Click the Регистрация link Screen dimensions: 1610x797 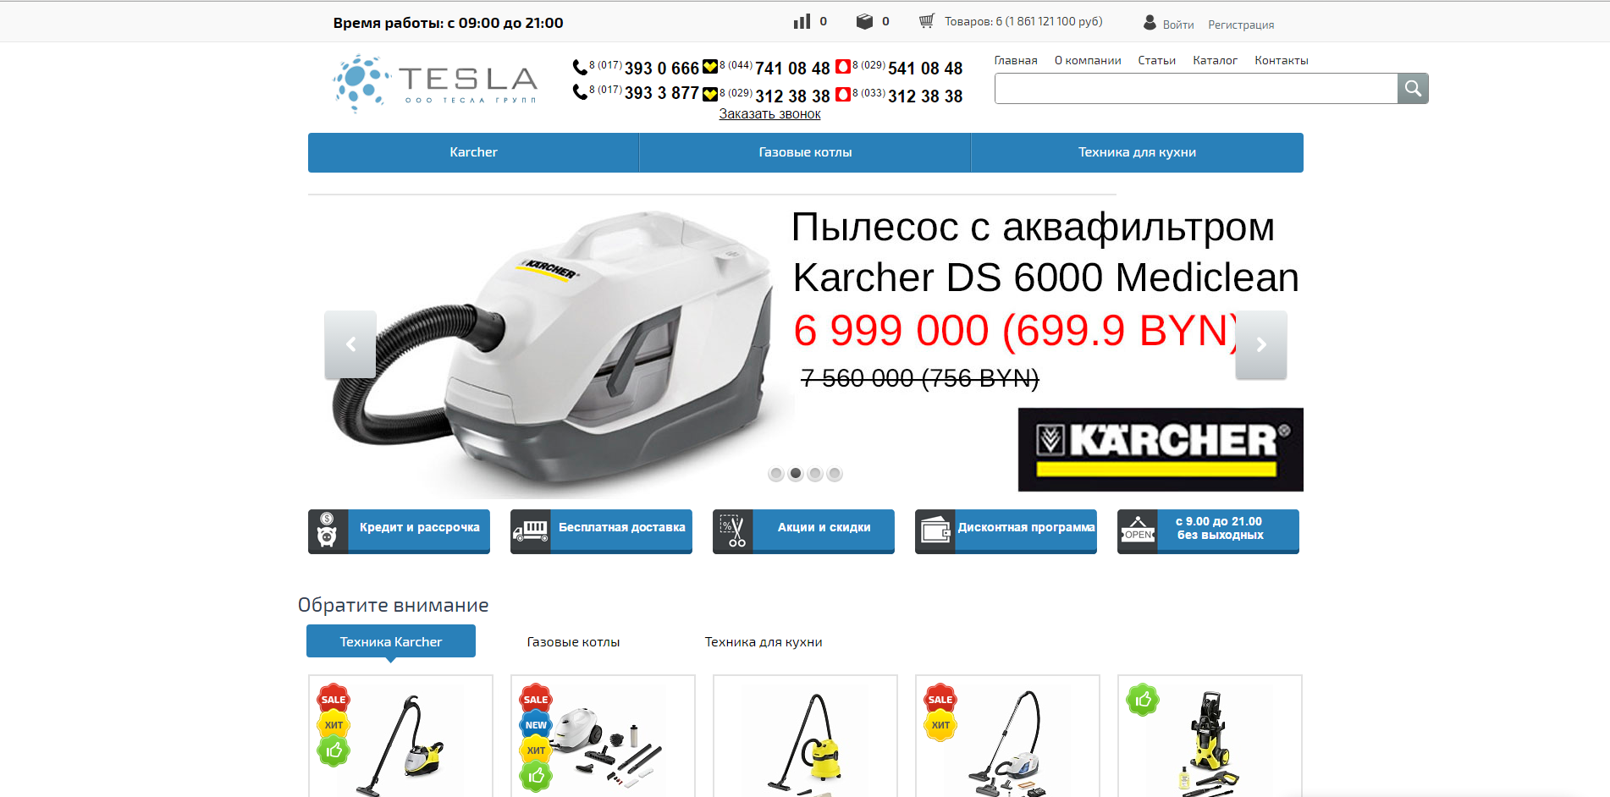click(x=1241, y=25)
